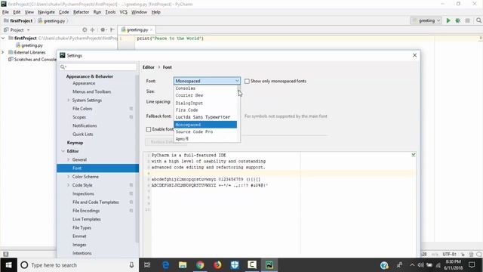Expand External Libraries node

(3, 52)
